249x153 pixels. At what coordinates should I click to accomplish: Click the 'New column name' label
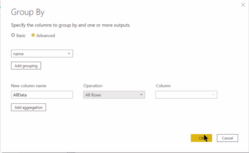point(29,86)
